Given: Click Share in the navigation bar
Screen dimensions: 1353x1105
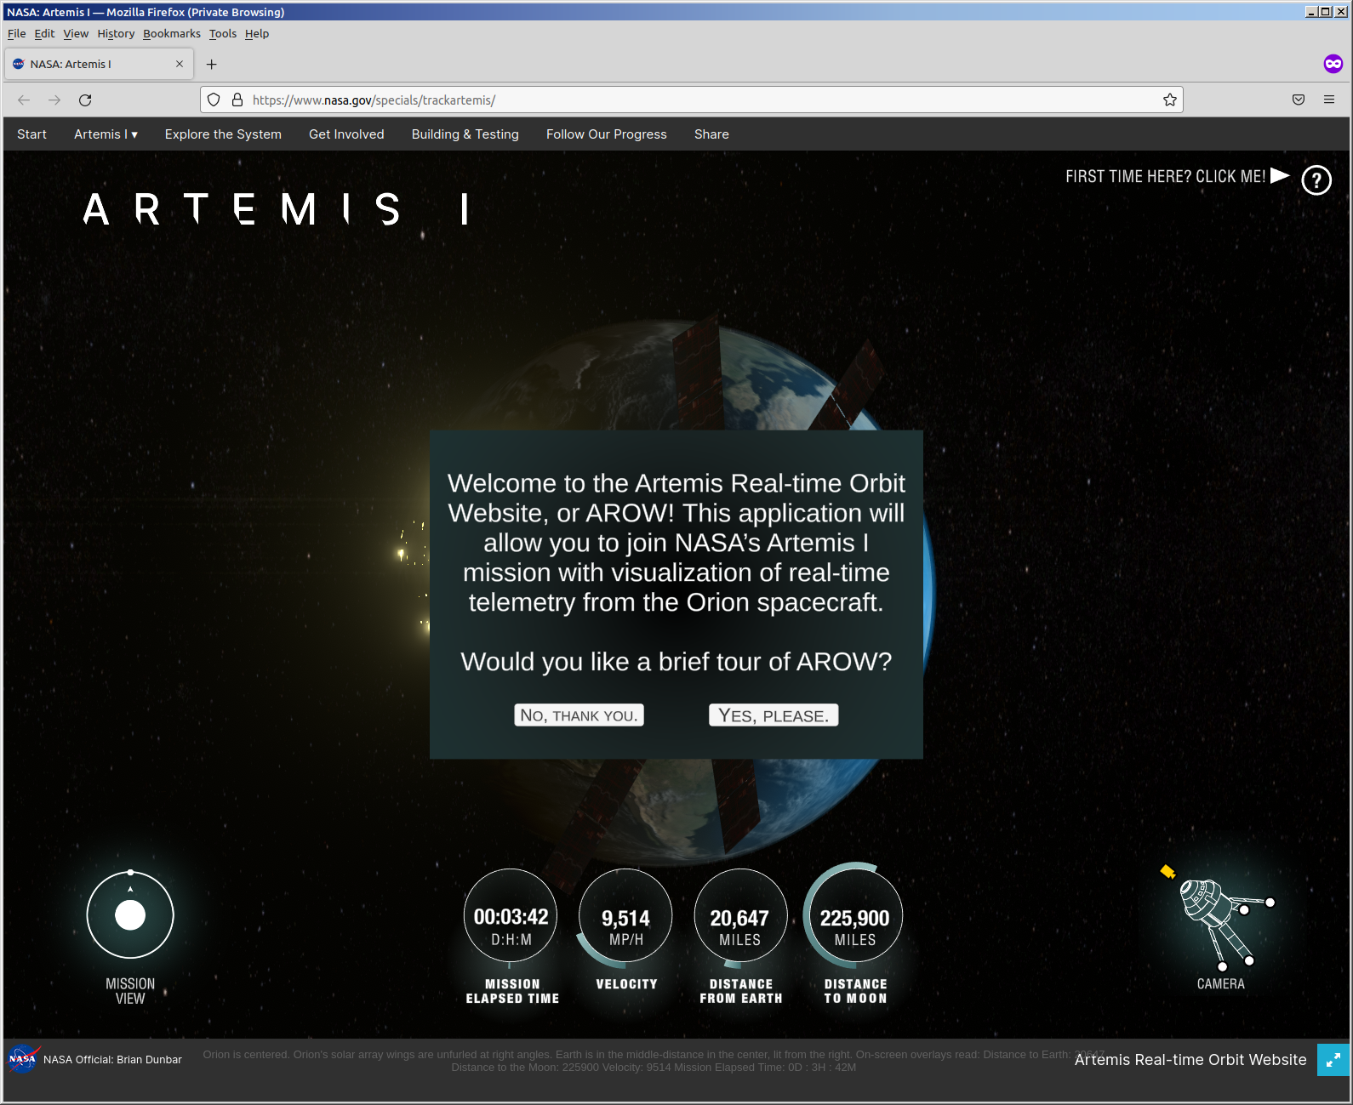Looking at the screenshot, I should pos(711,134).
